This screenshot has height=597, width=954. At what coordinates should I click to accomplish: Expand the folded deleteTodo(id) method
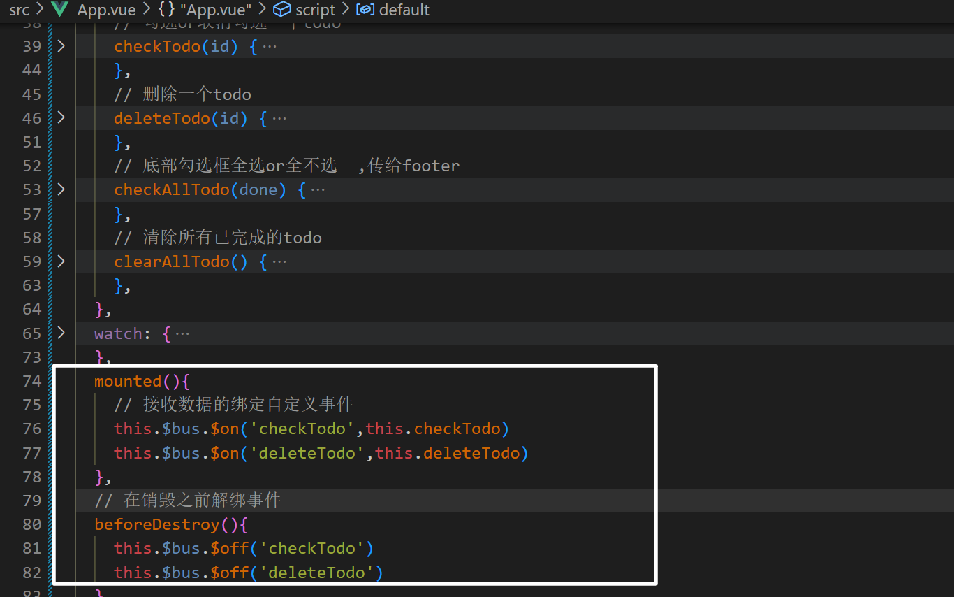pos(61,118)
